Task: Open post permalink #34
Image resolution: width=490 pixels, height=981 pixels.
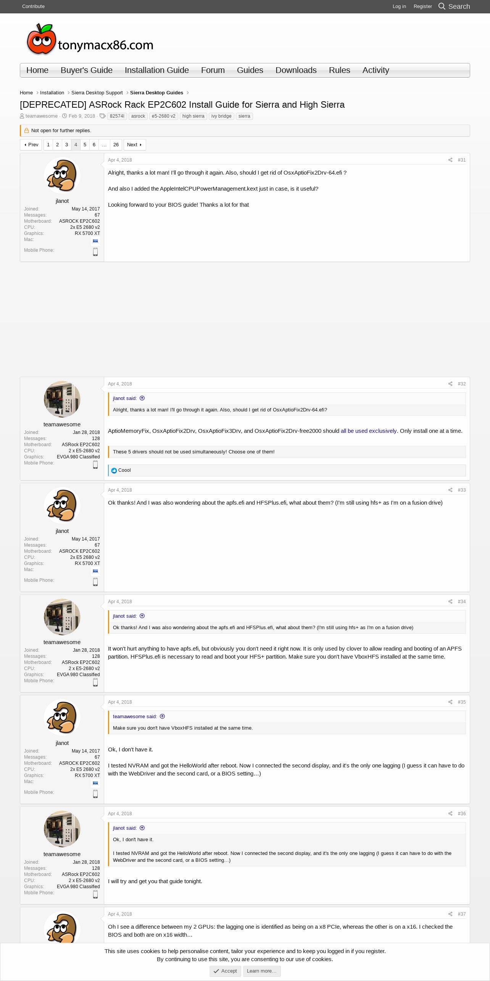Action: coord(462,602)
